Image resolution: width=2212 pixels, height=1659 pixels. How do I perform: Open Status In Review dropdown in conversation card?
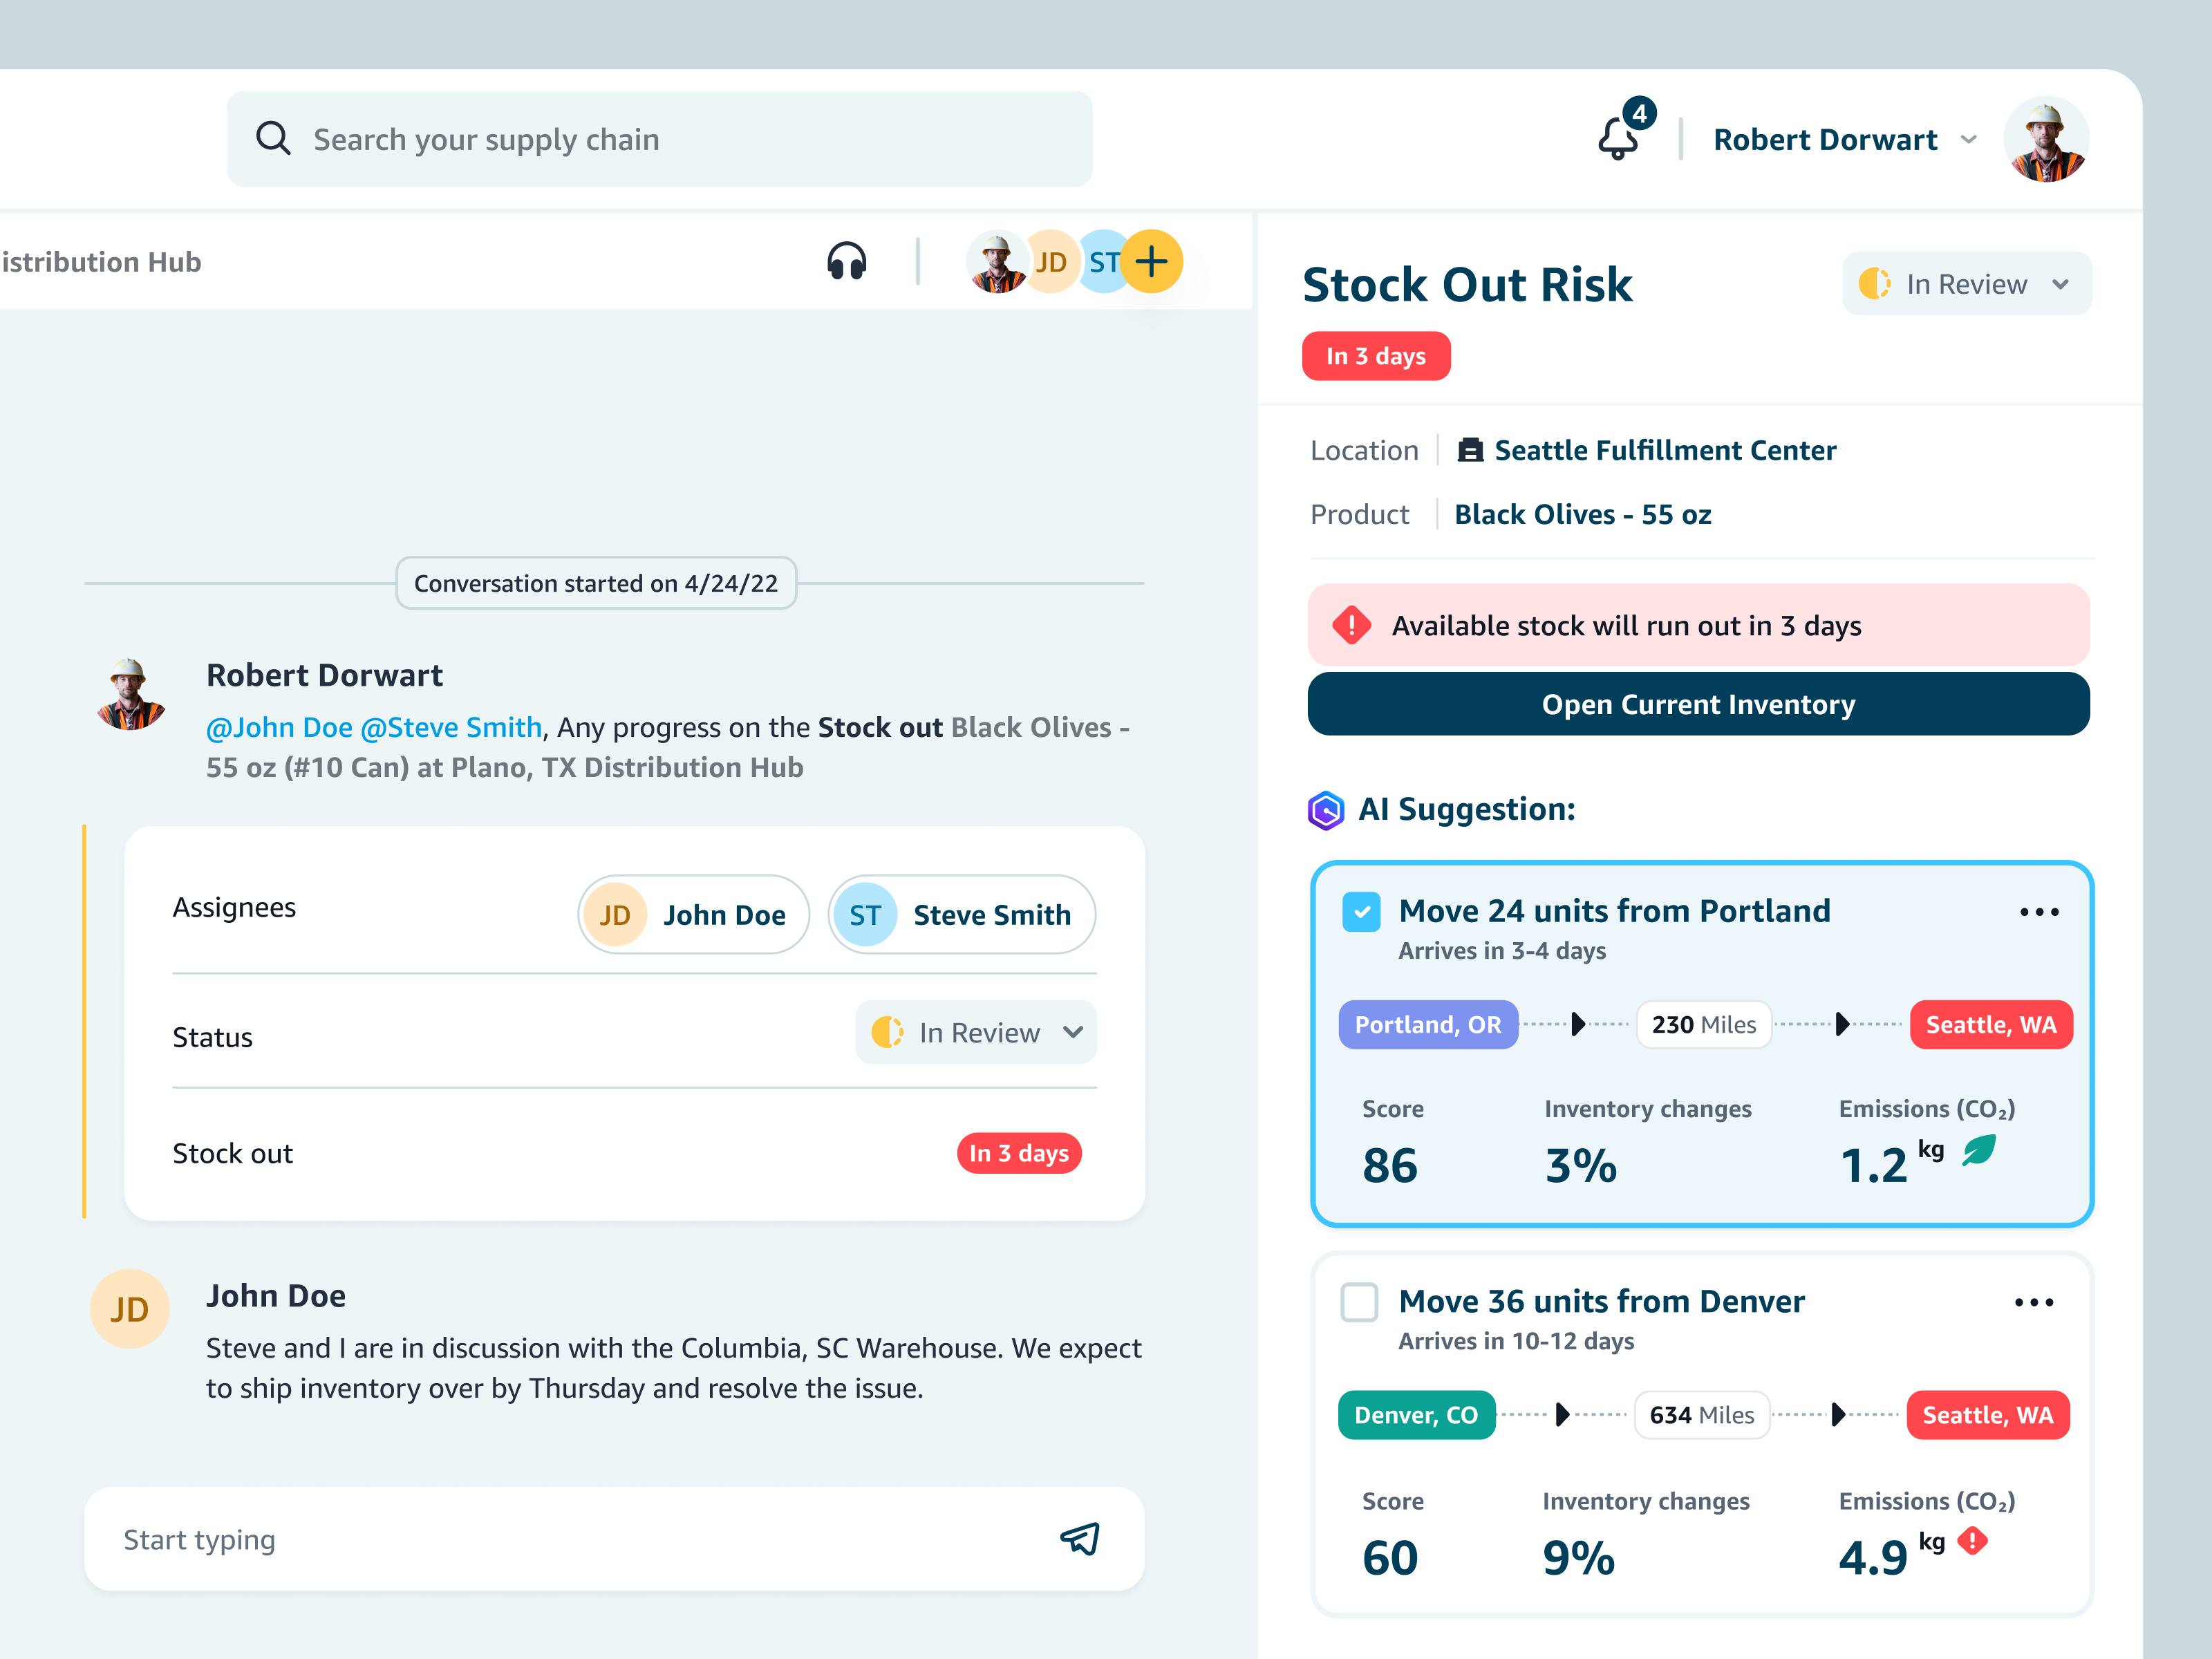tap(976, 1032)
